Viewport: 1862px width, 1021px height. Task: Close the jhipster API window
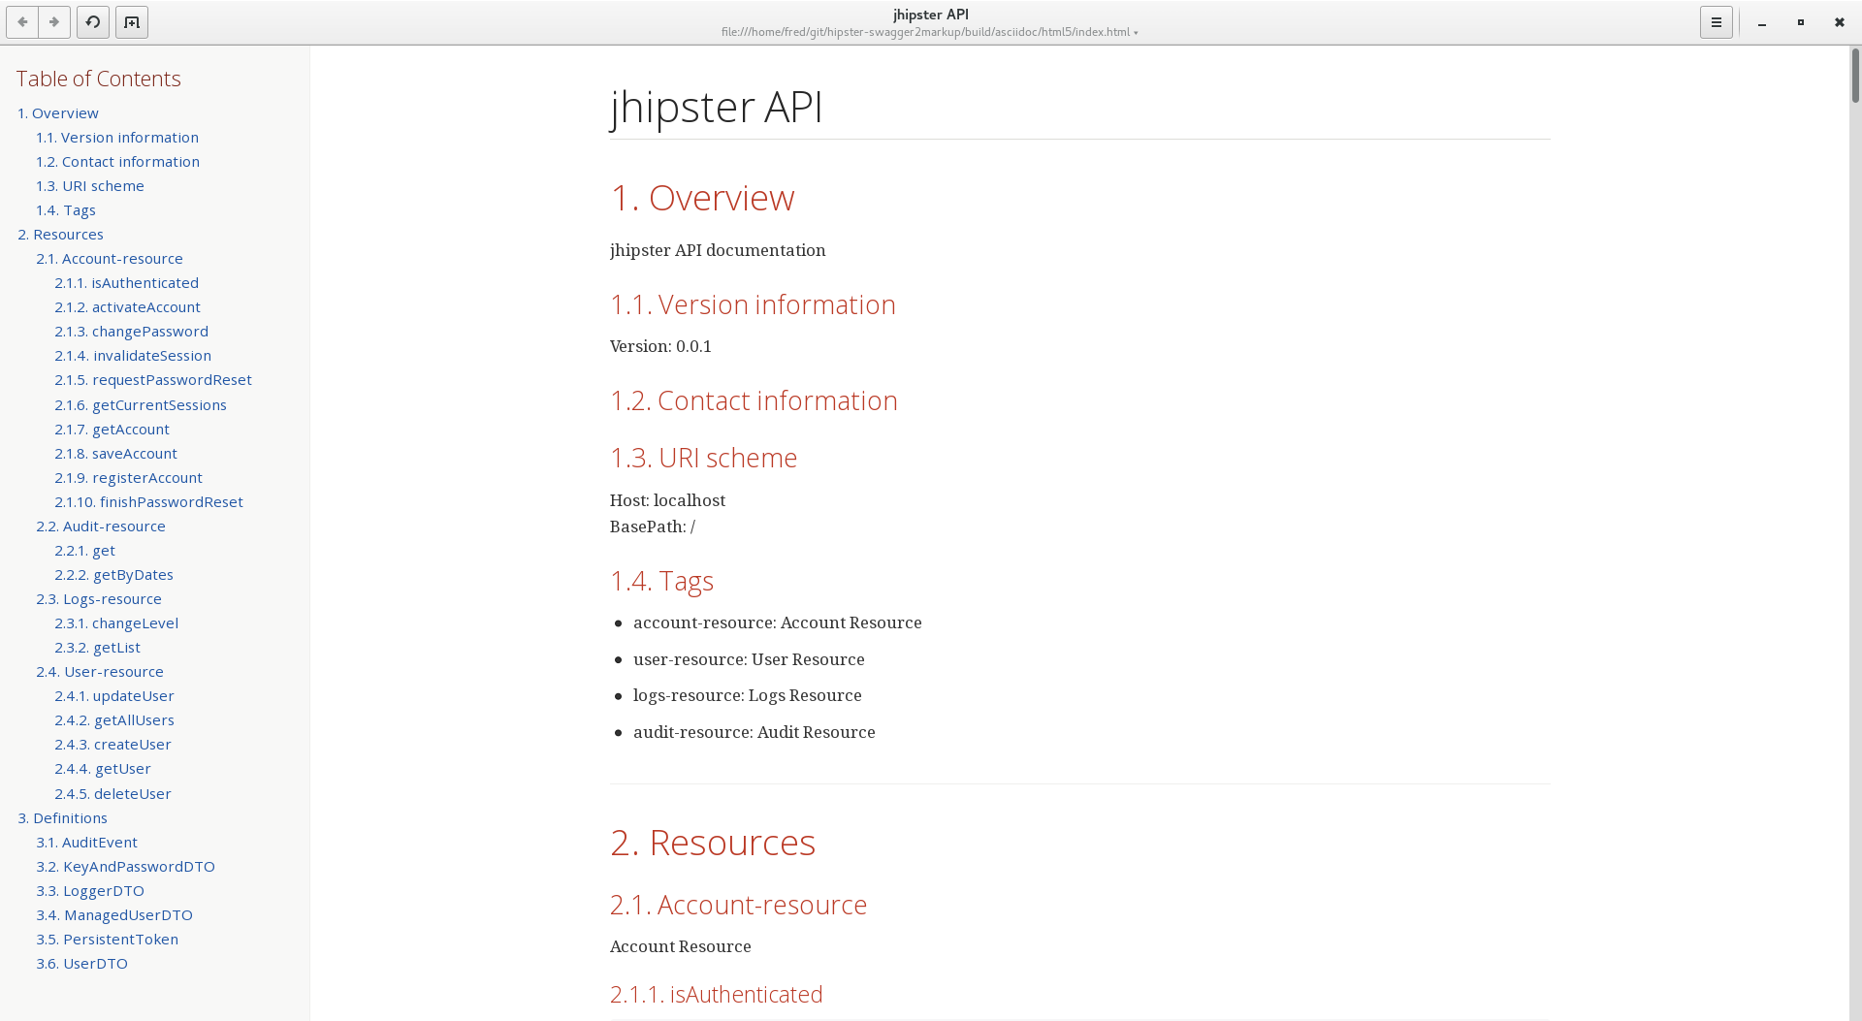[1840, 22]
